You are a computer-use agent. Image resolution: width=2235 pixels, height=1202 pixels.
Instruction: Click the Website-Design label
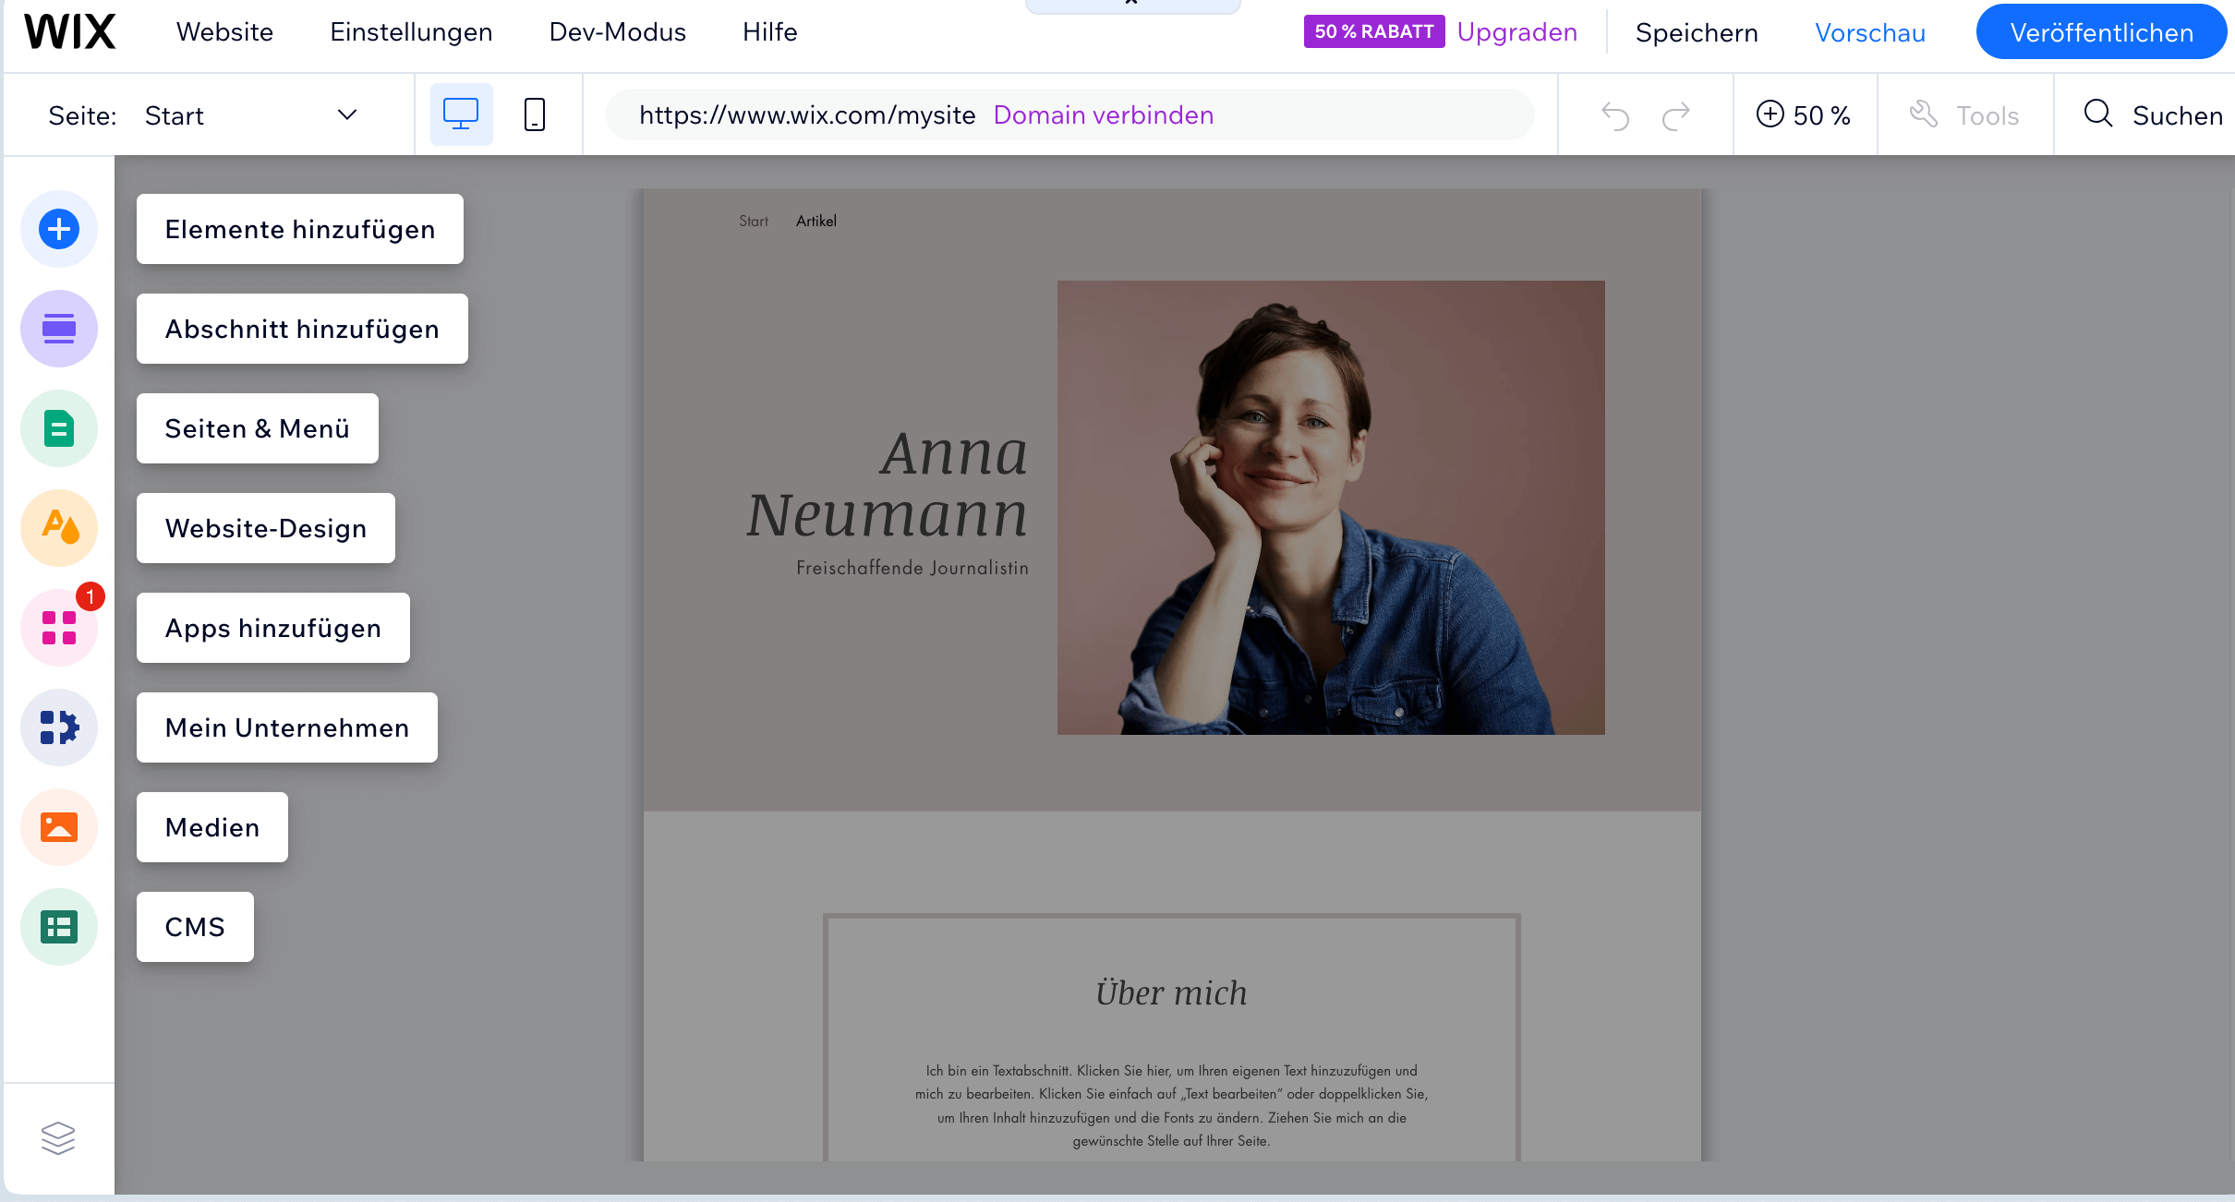[266, 528]
